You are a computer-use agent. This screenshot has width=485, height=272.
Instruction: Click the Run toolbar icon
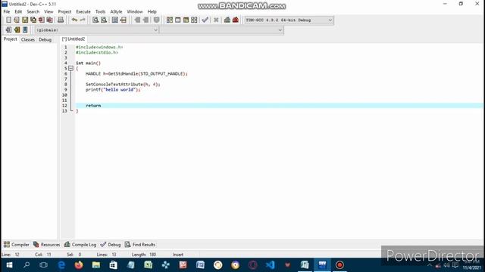pos(178,20)
